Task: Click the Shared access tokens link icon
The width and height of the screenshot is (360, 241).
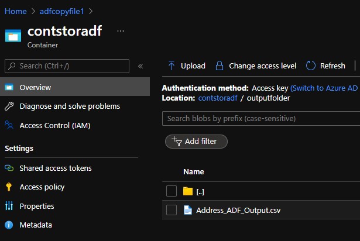Action: 9,168
